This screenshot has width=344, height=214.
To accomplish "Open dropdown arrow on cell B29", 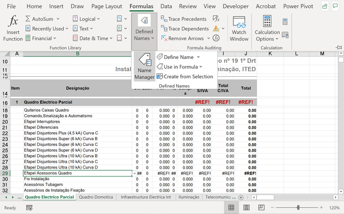I will click(x=134, y=174).
